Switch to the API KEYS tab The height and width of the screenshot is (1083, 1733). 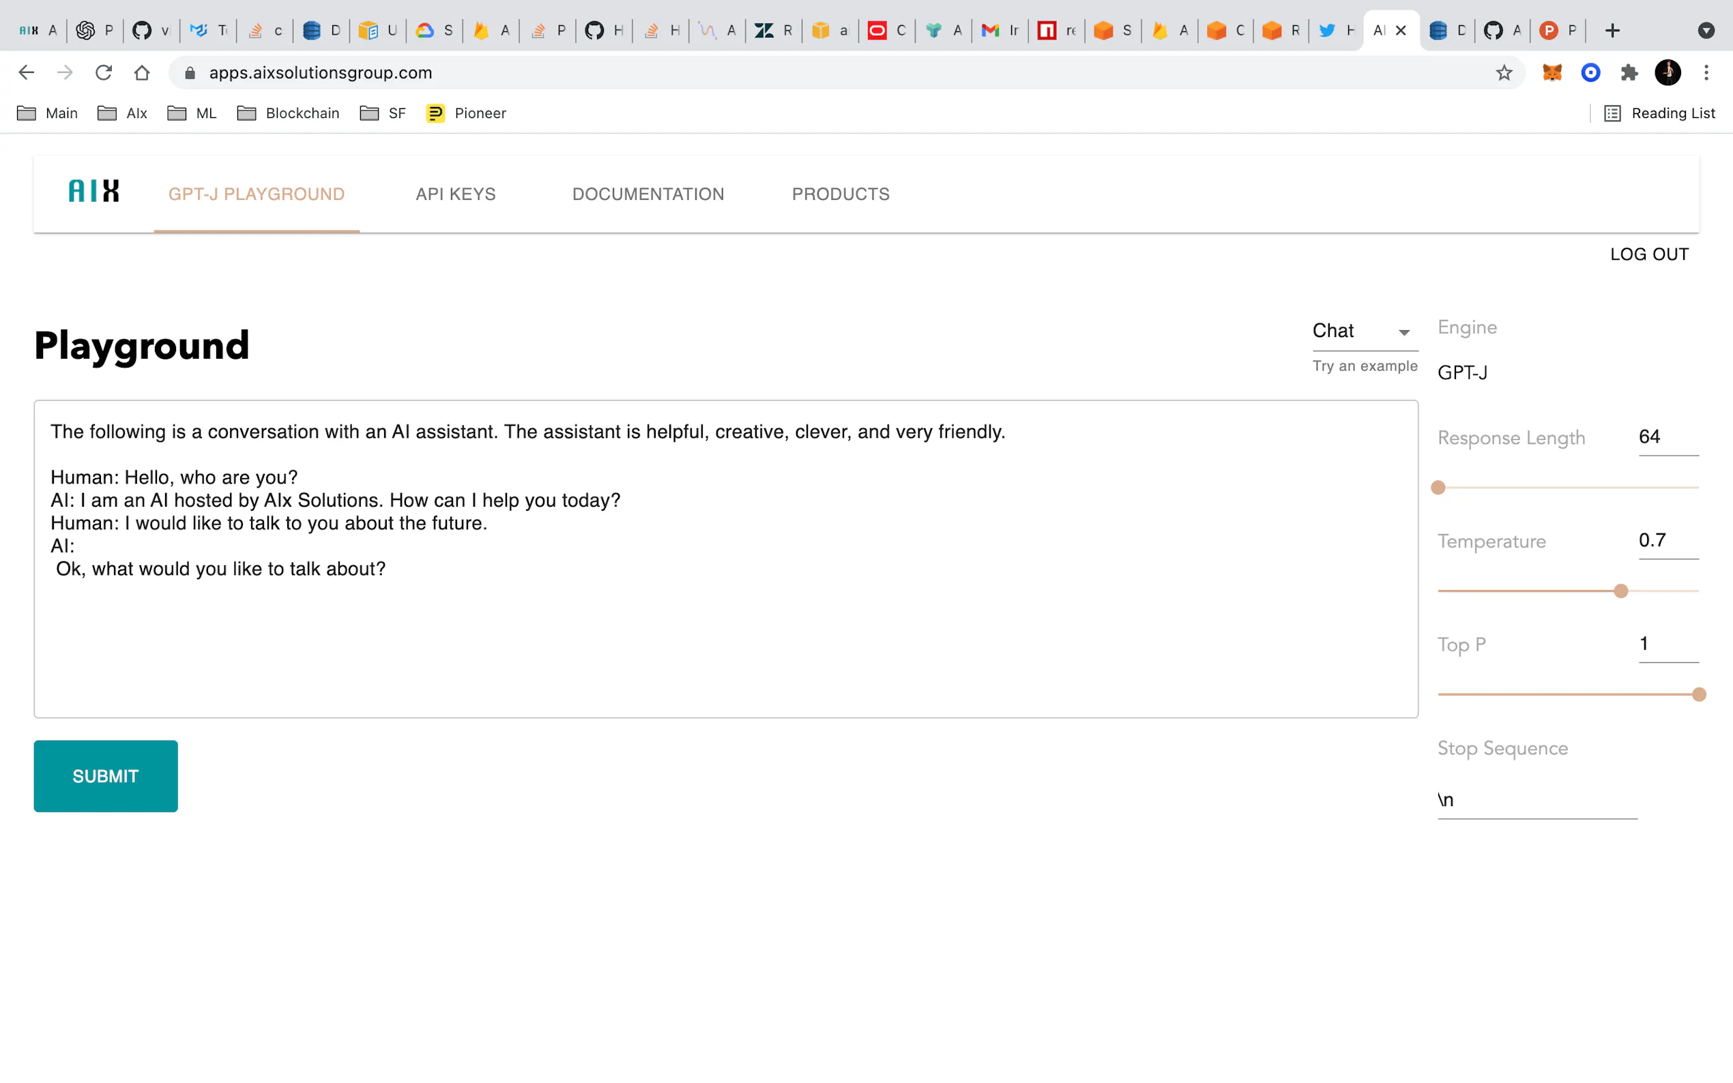point(456,194)
